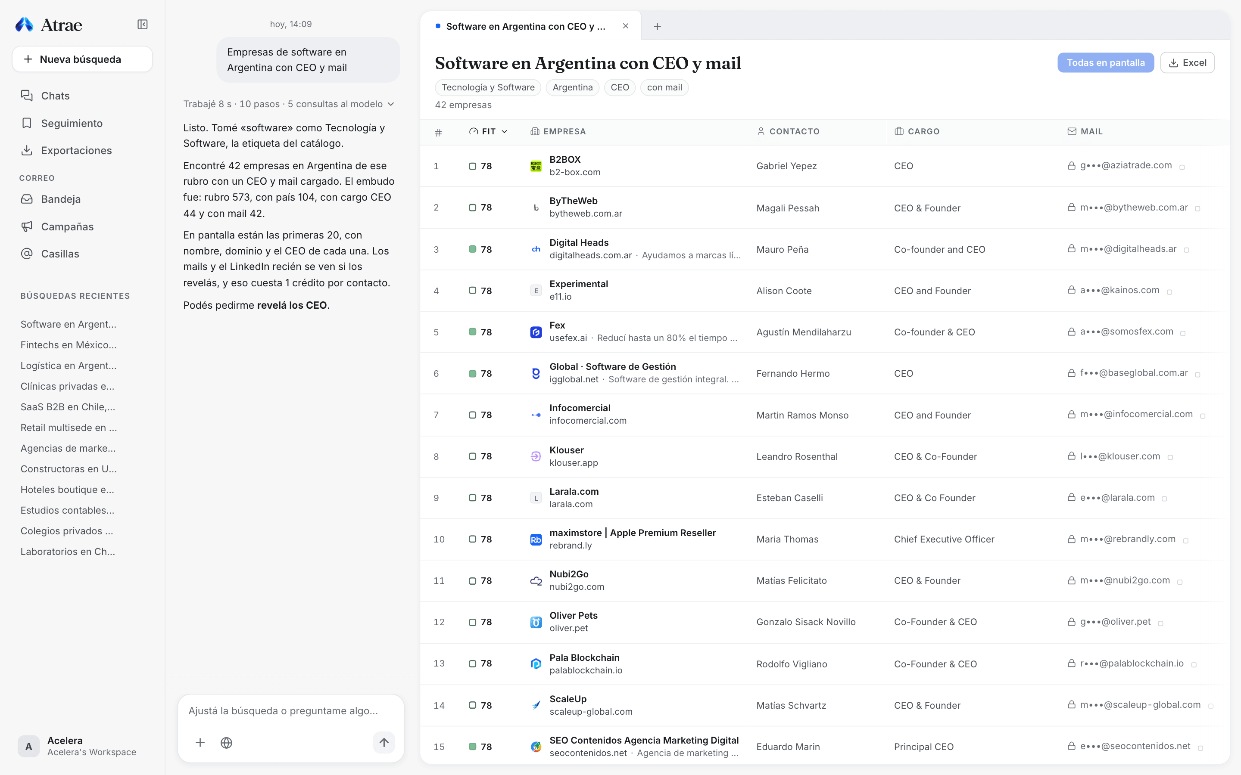The image size is (1241, 775).
Task: Open recent search Clínicas privadas
Action: click(68, 387)
